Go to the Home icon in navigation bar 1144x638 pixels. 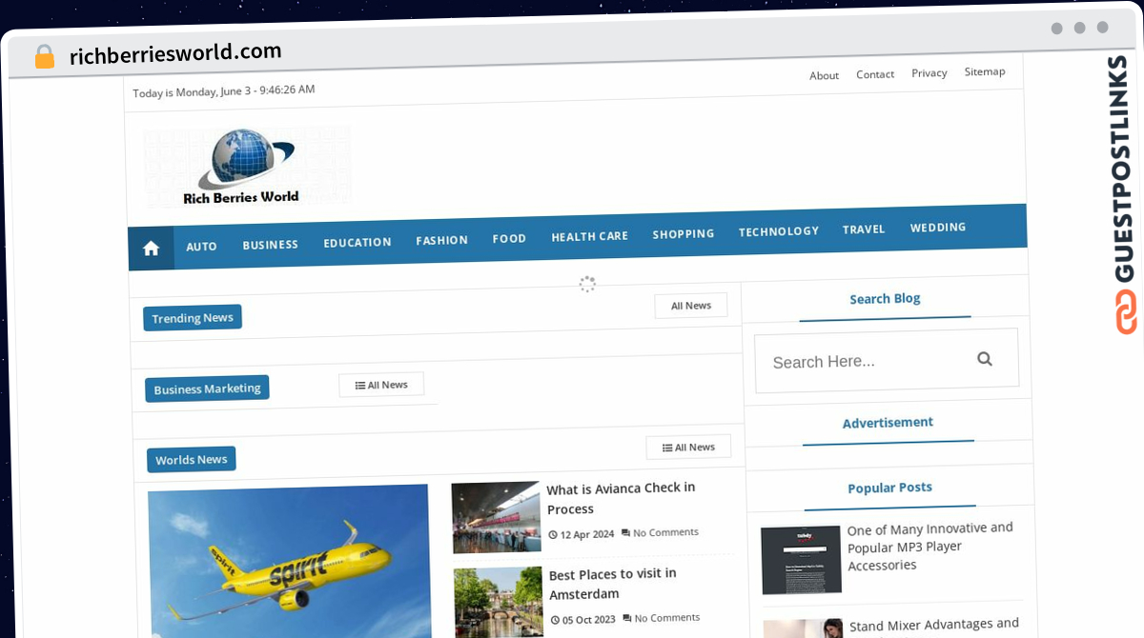pos(151,249)
